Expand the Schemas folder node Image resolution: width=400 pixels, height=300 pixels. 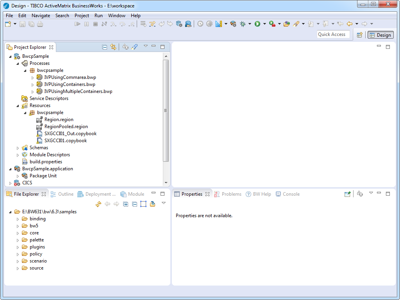point(18,148)
